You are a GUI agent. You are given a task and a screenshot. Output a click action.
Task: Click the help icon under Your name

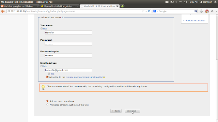point(42,28)
